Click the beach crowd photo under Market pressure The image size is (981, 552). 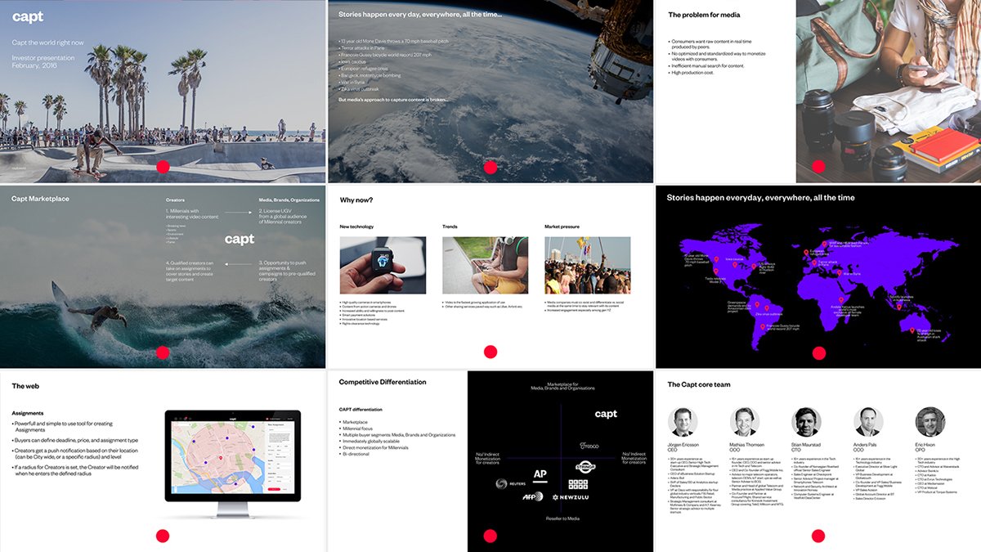[x=587, y=265]
